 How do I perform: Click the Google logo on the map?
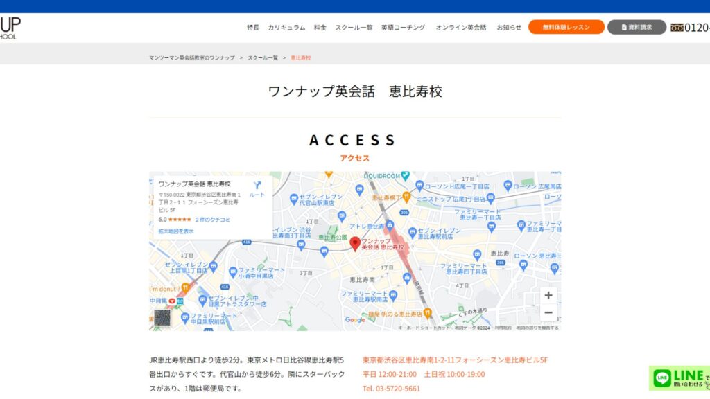355,320
